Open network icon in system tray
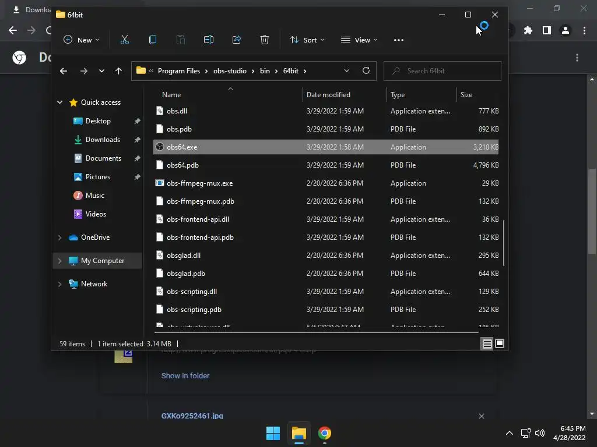This screenshot has height=447, width=597. tap(526, 433)
